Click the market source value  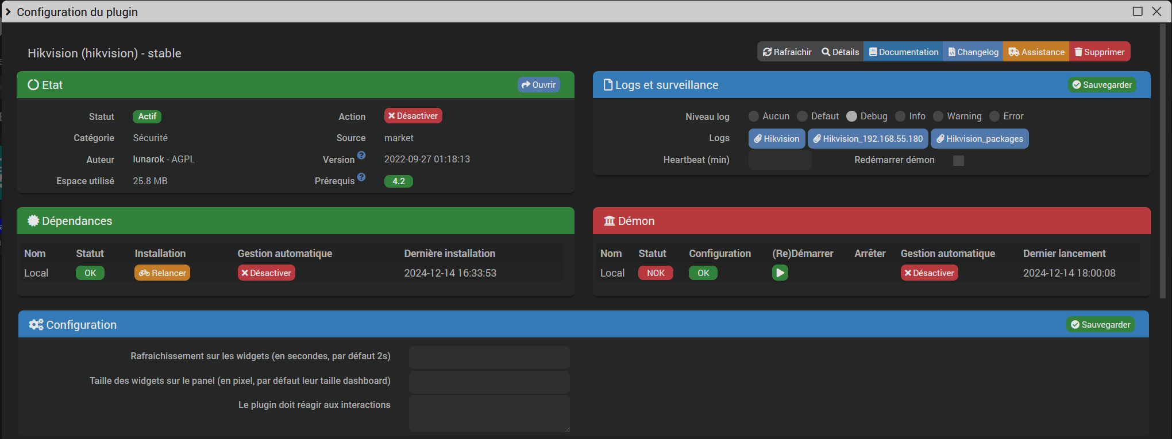[x=399, y=138]
